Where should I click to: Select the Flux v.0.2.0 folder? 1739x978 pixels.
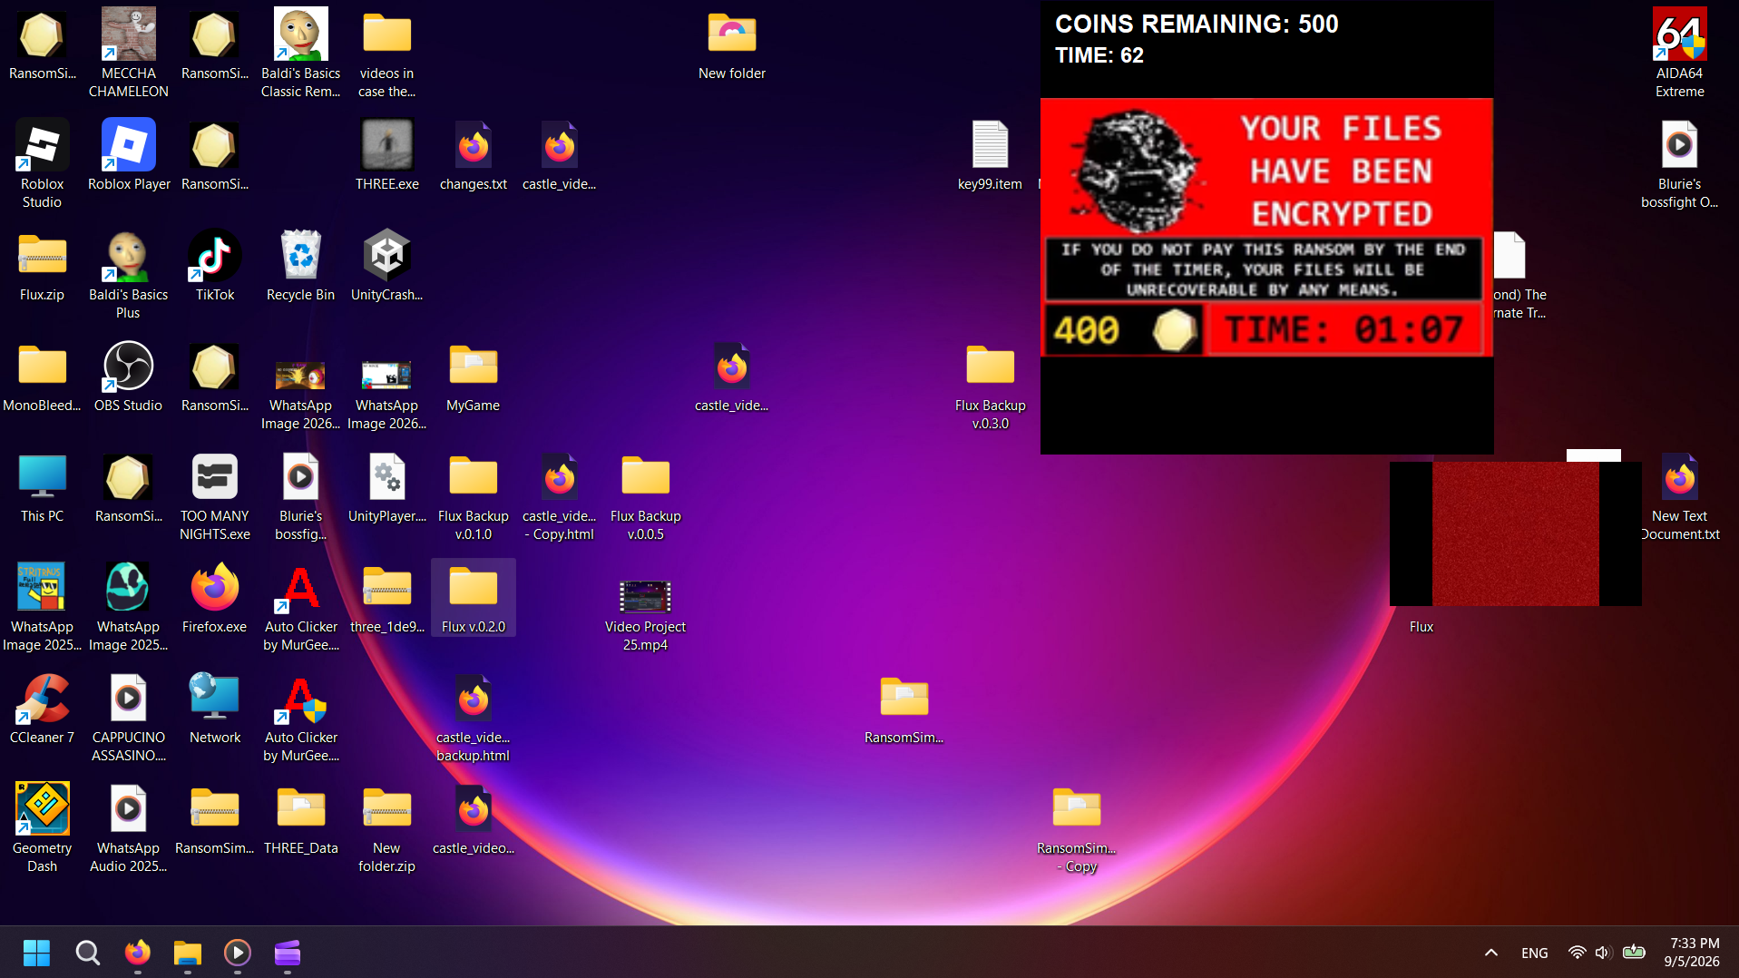(x=473, y=598)
